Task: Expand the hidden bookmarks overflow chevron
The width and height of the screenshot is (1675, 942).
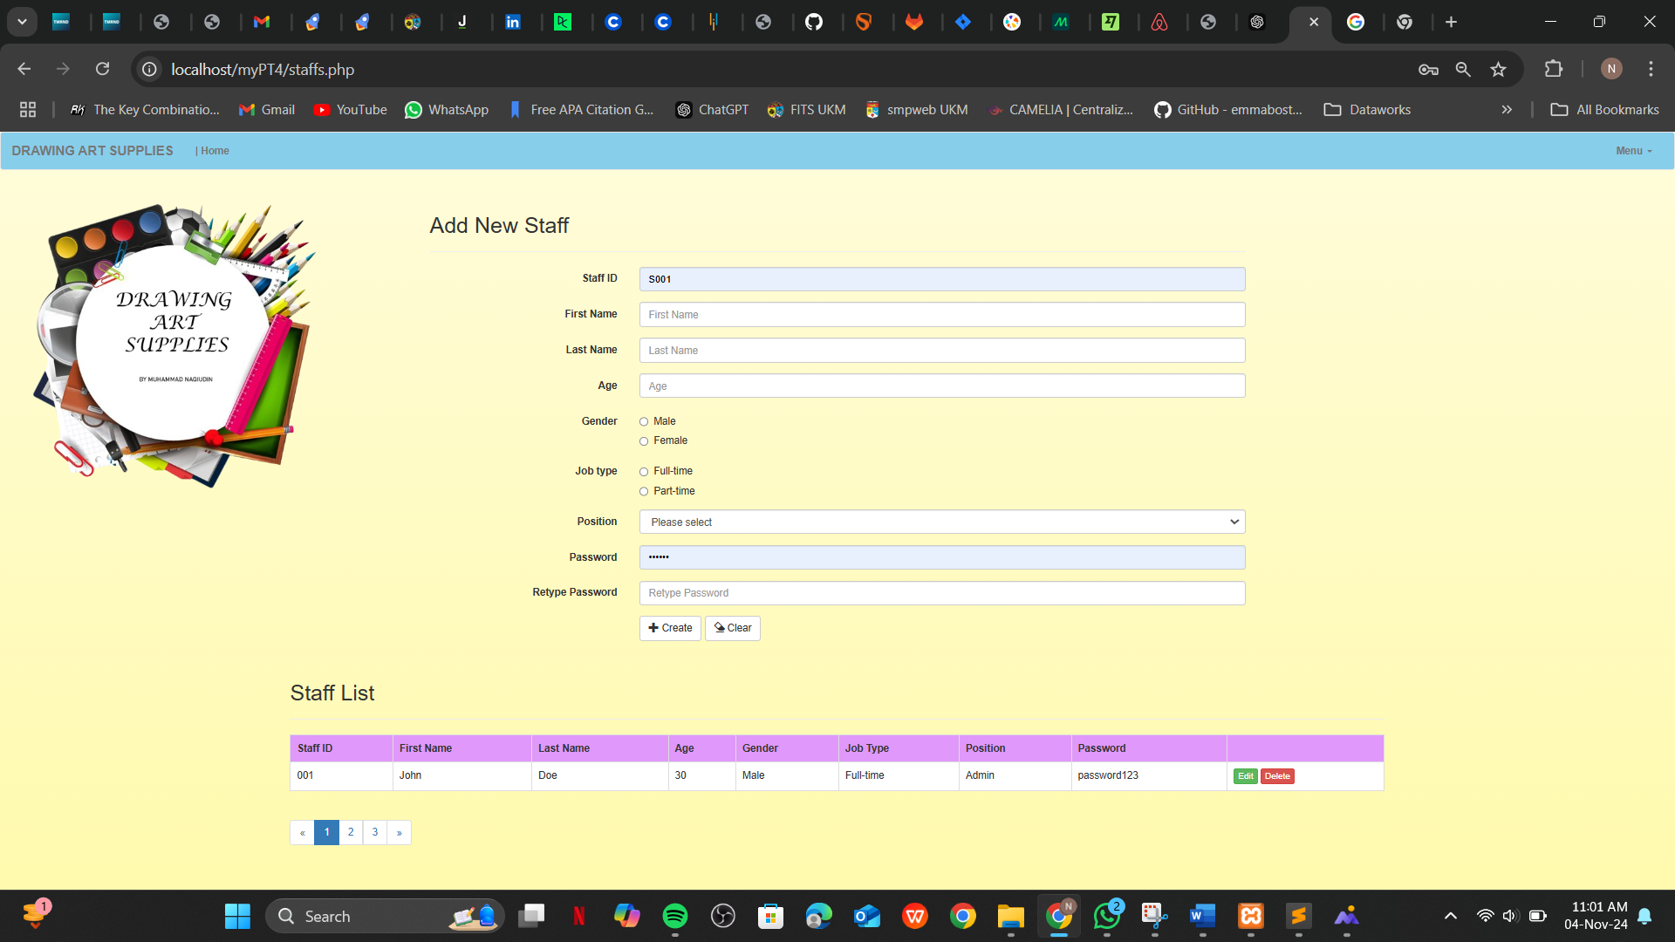Action: (x=1507, y=110)
